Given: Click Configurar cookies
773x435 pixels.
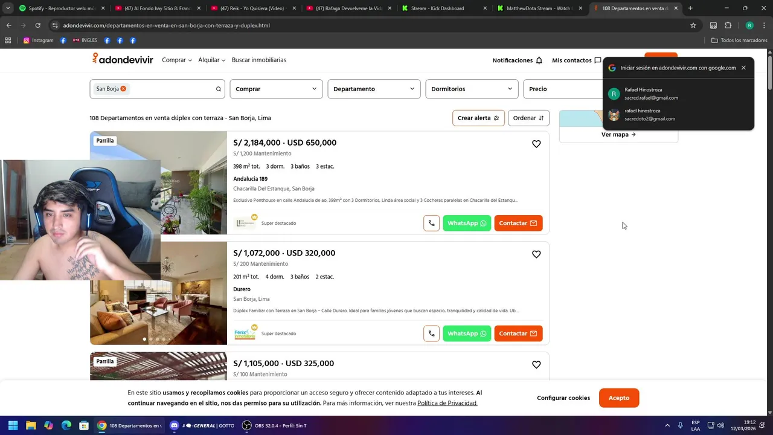Looking at the screenshot, I should click(563, 398).
